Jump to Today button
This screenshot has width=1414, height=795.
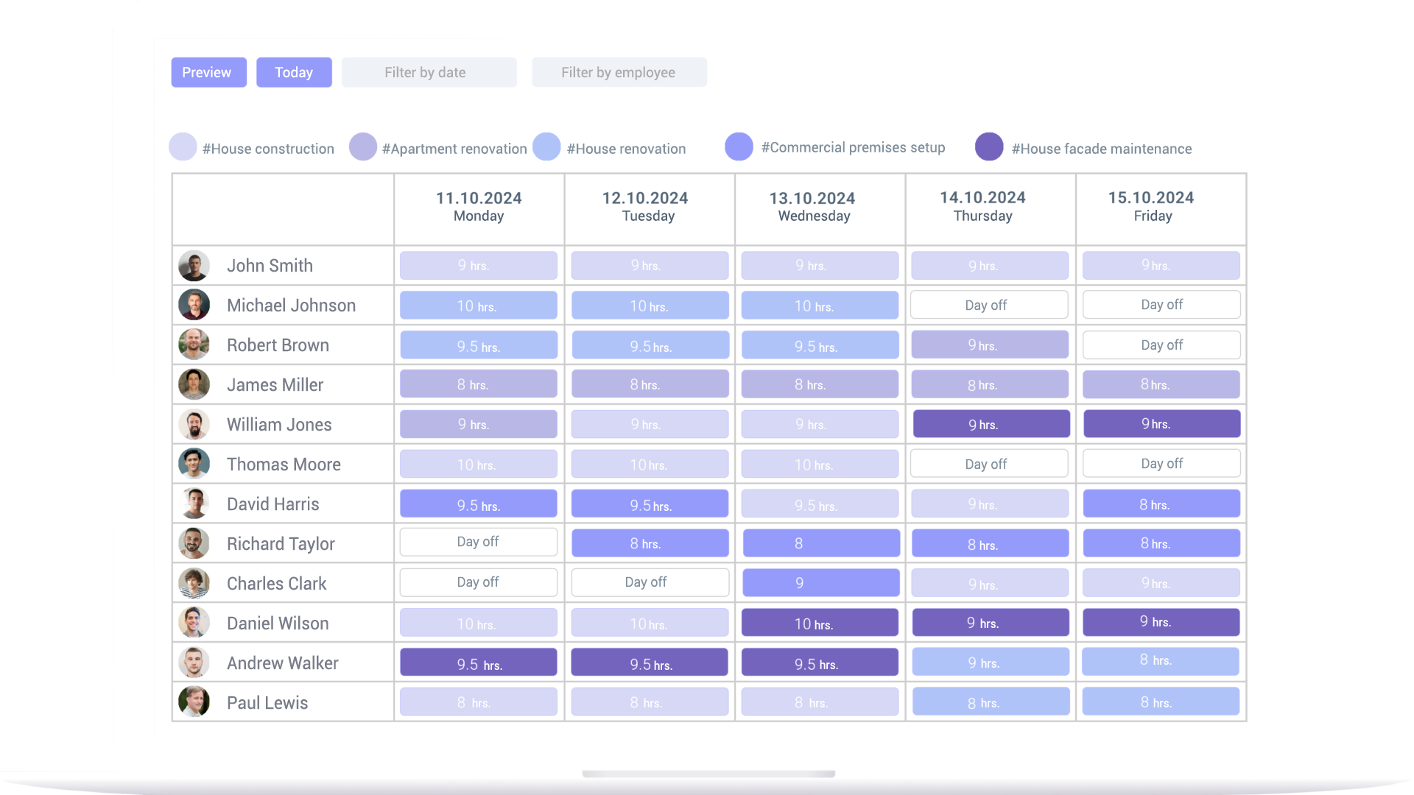pyautogui.click(x=294, y=72)
